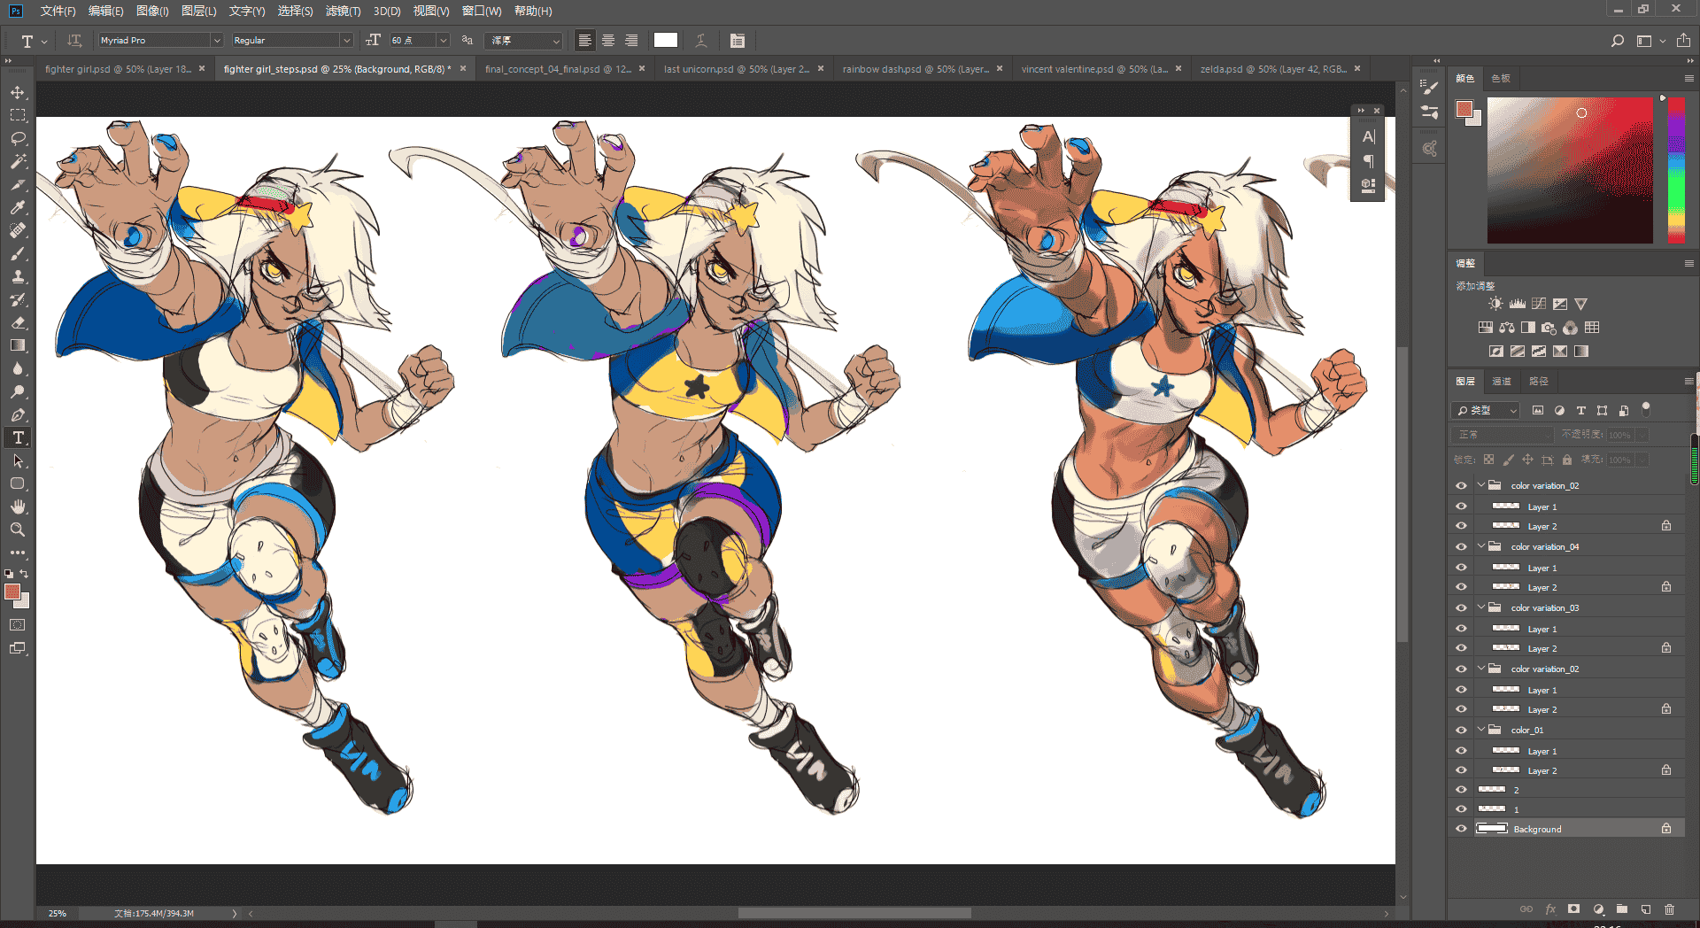Turn layer filtering on or off

(x=1646, y=408)
